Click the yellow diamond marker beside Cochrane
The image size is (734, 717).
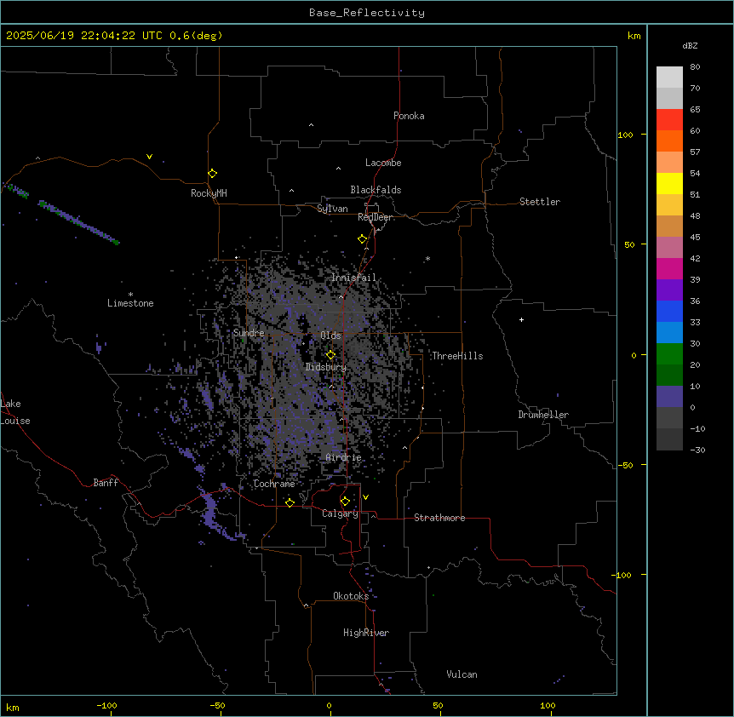click(290, 502)
